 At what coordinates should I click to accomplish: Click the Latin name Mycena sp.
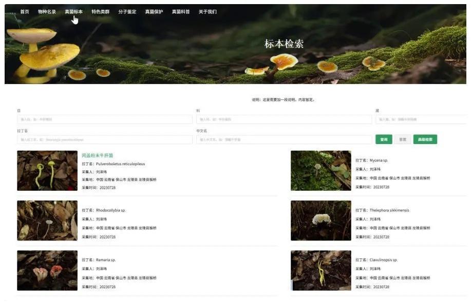click(x=379, y=160)
